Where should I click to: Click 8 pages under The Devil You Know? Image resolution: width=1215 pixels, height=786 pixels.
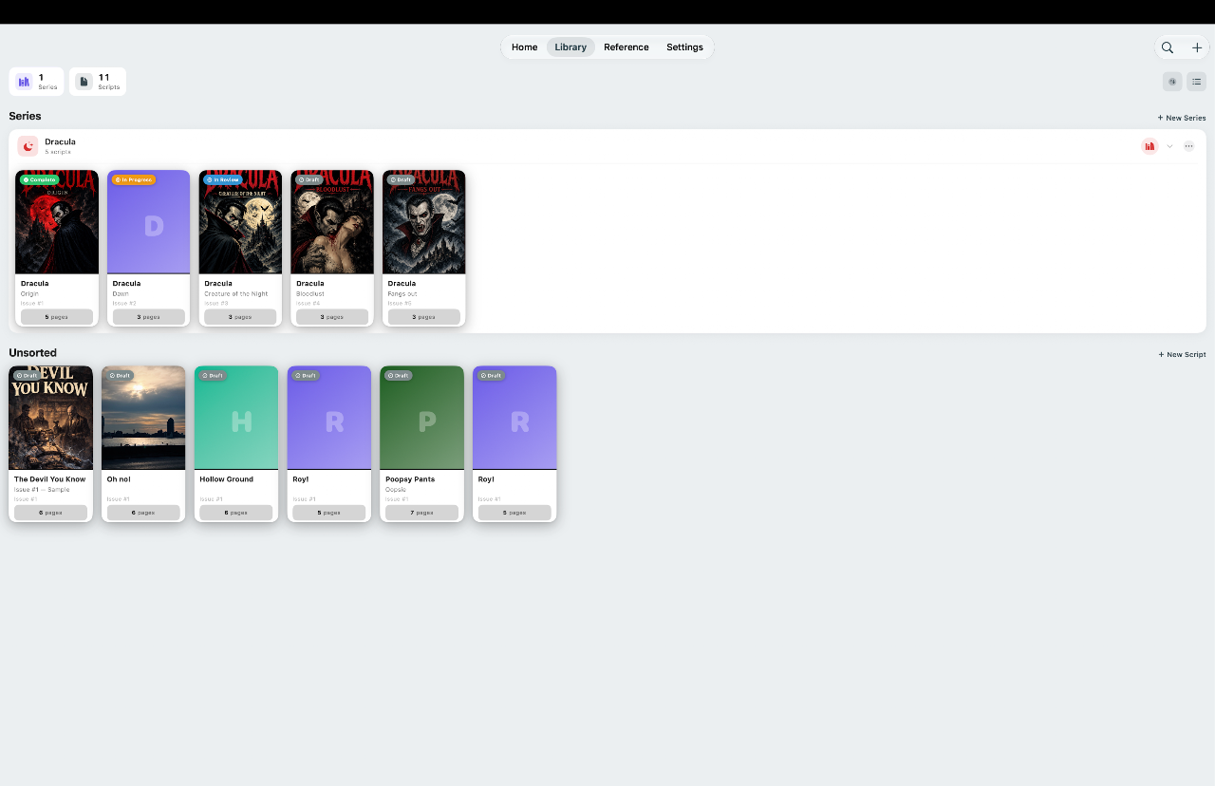coord(50,513)
